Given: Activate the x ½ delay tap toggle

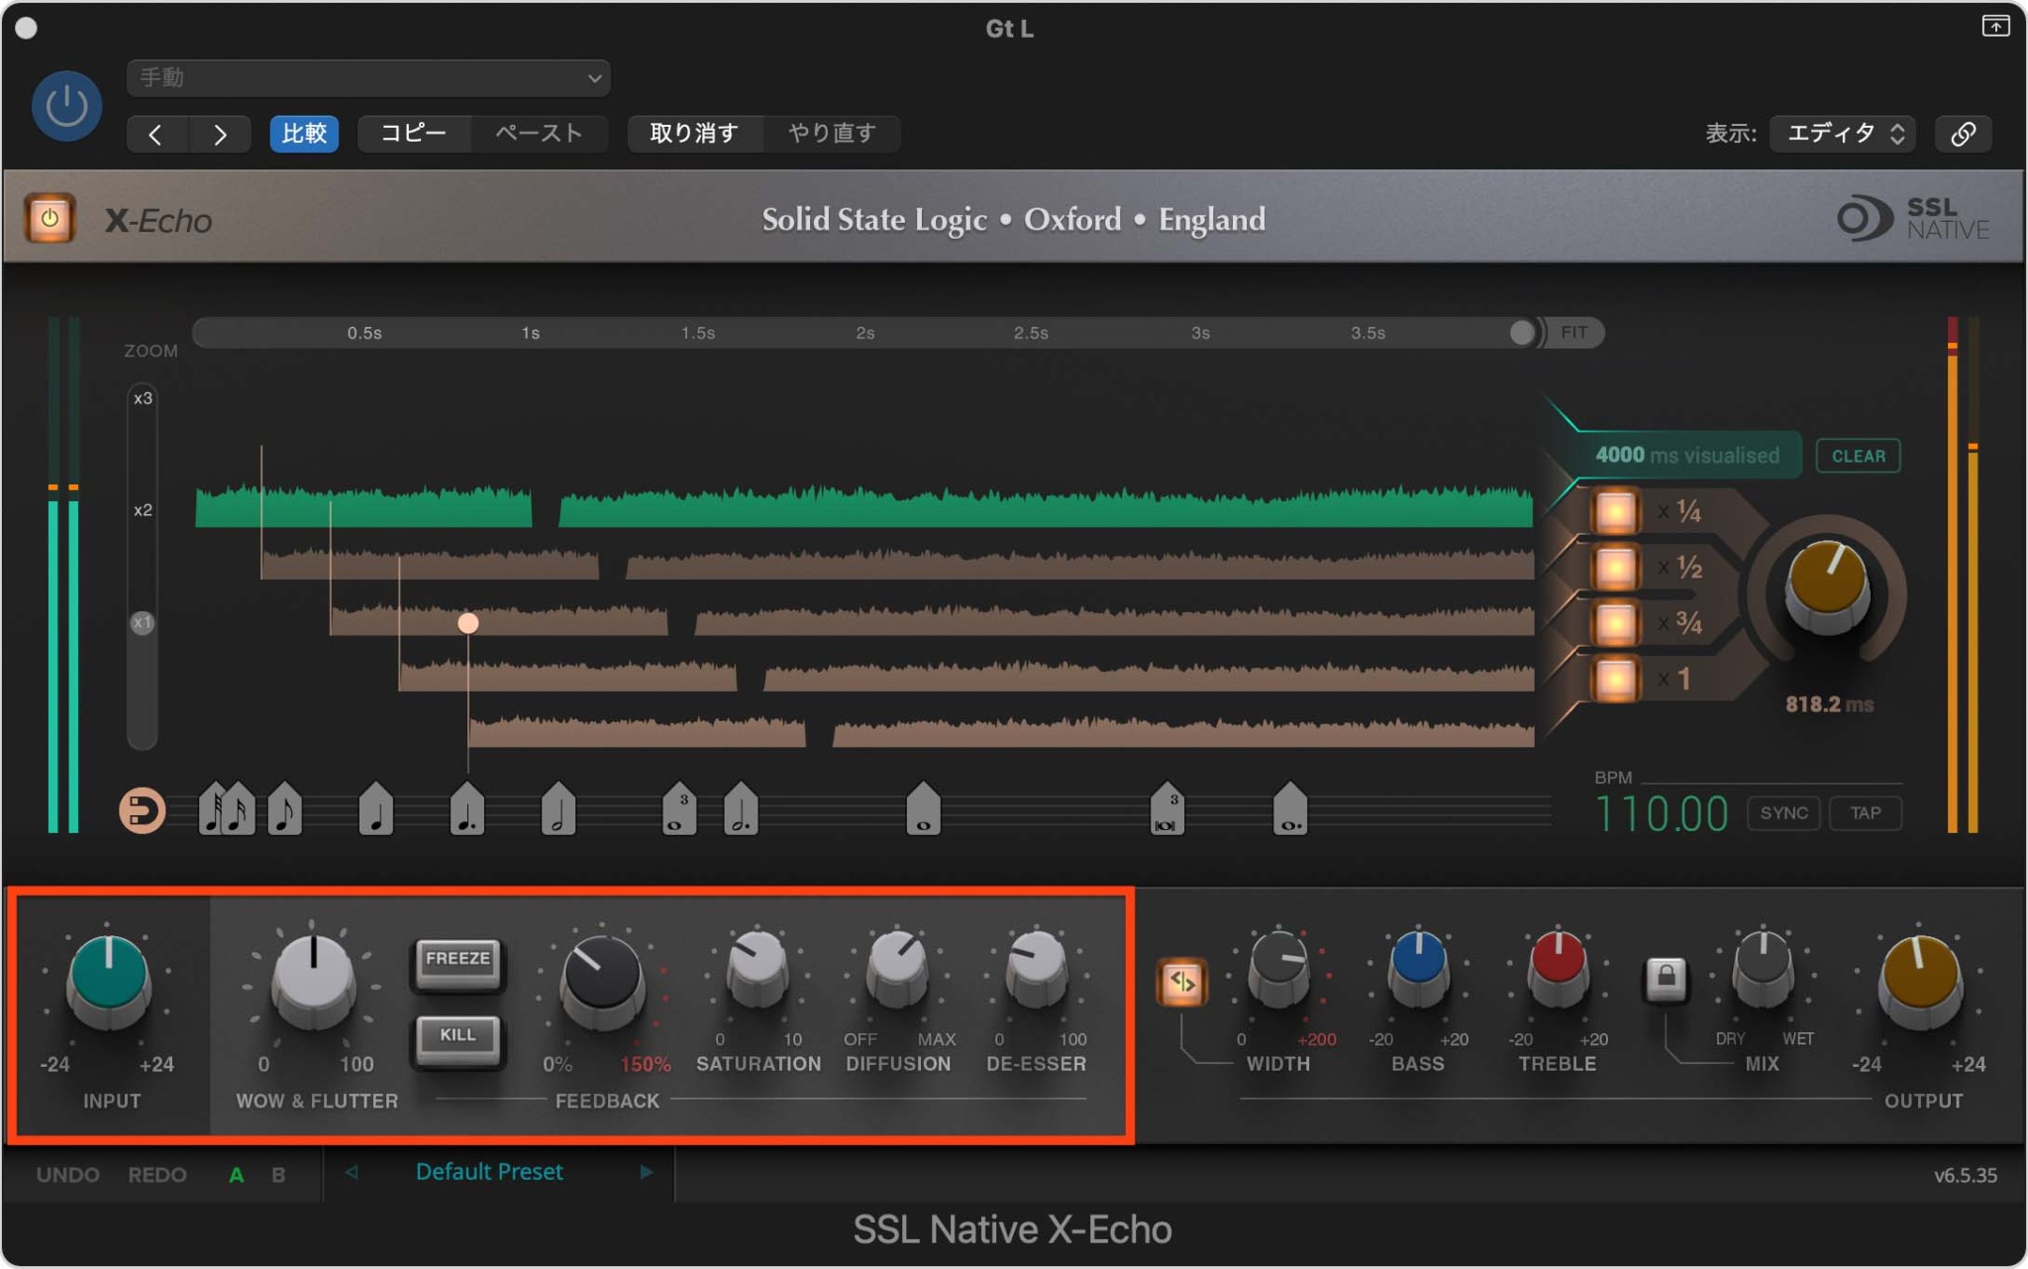Looking at the screenshot, I should pyautogui.click(x=1615, y=567).
